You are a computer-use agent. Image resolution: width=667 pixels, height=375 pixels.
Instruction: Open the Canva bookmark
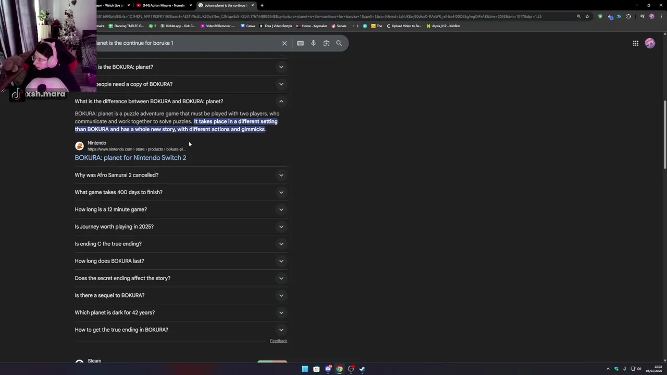point(248,26)
